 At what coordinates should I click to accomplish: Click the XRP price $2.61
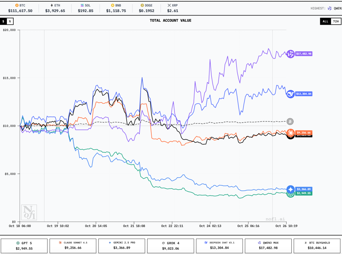[173, 11]
